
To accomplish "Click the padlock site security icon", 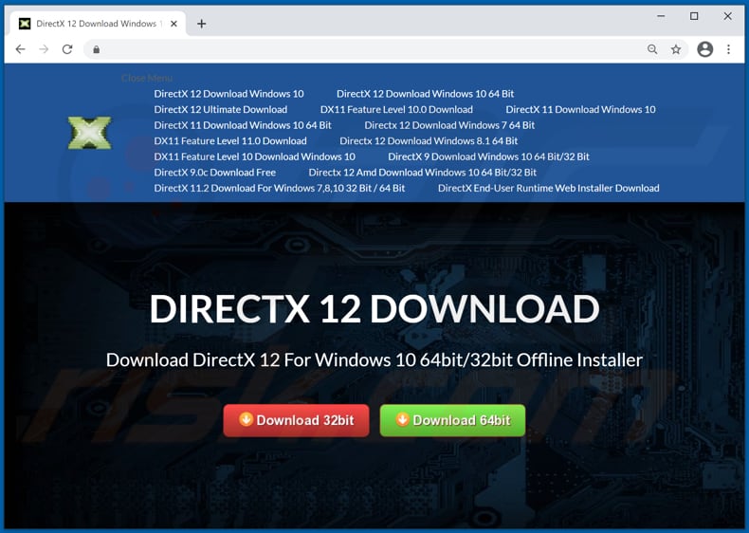I will [97, 49].
